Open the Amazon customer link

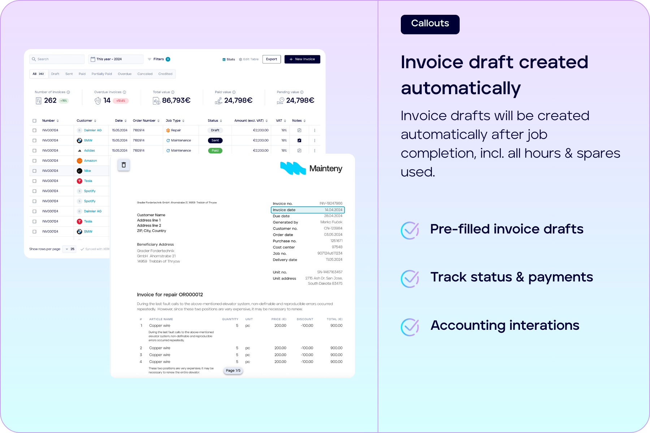click(x=91, y=161)
